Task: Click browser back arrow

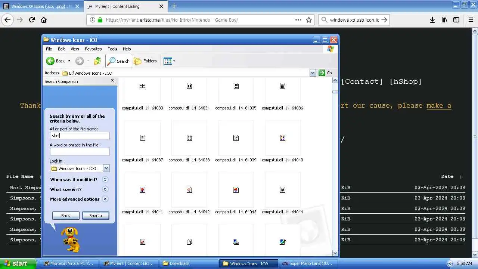Action: [7, 20]
